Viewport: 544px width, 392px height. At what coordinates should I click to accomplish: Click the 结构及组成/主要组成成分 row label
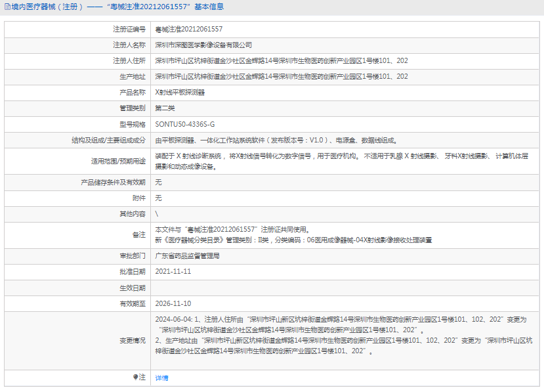point(108,140)
